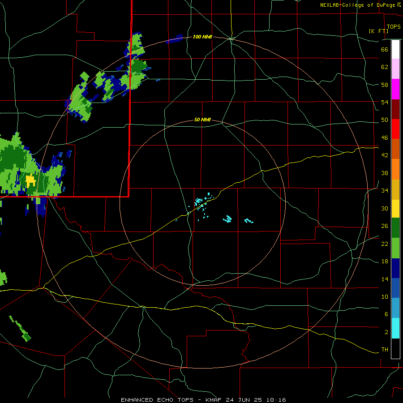Select the 58 scale label
The width and height of the screenshot is (403, 403).
(x=385, y=85)
